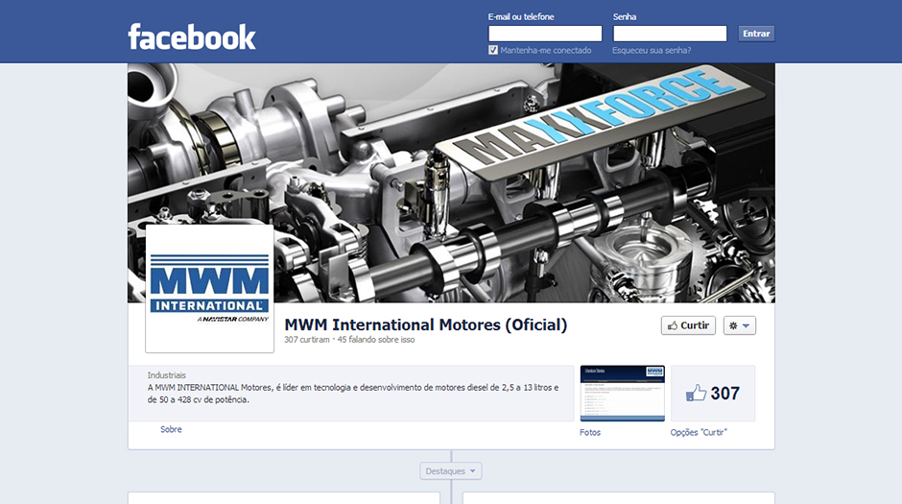
Task: Open the Fotos link
Action: click(x=589, y=433)
